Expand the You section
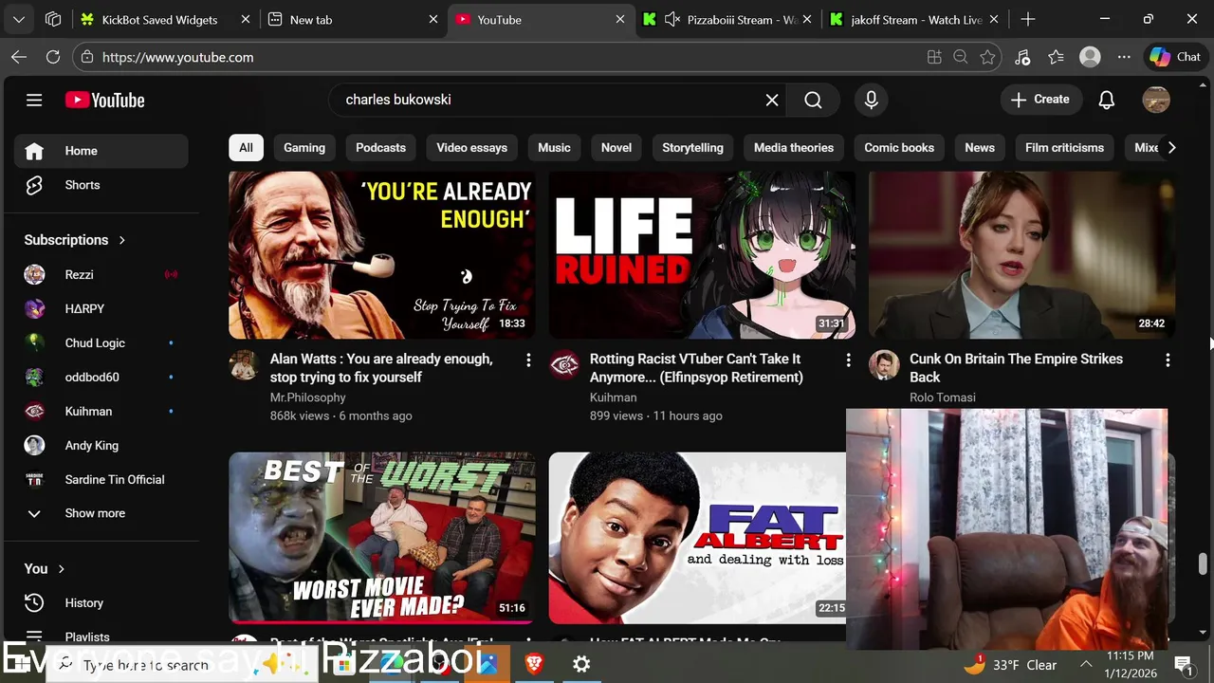The height and width of the screenshot is (683, 1214). (61, 569)
